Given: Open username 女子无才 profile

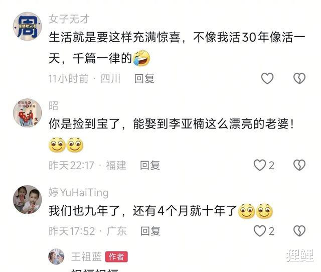Looking at the screenshot, I should (x=69, y=19).
